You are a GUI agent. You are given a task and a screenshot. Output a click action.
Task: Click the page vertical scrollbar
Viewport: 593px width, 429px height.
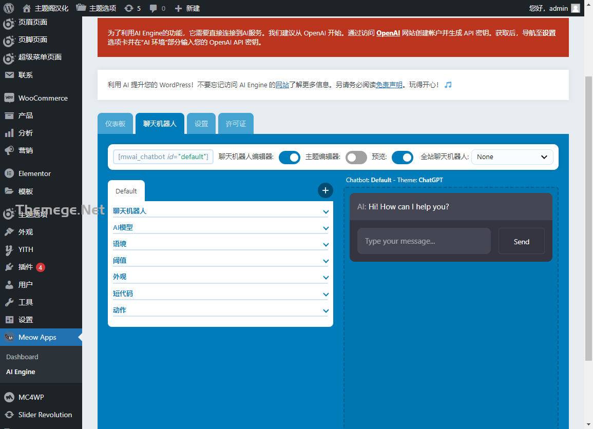(x=588, y=218)
